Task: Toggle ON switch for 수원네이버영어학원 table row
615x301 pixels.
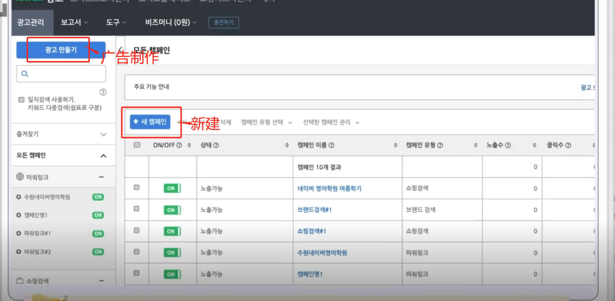Action: click(172, 253)
